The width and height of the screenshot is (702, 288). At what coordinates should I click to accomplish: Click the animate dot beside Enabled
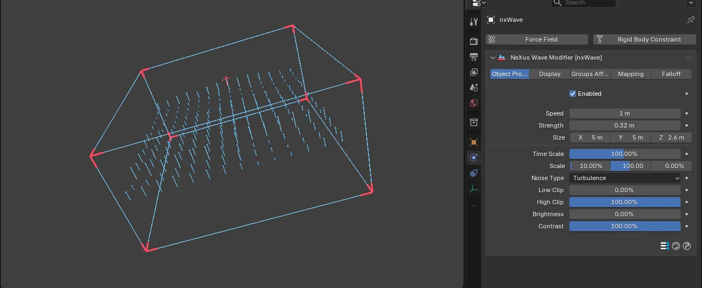tap(687, 94)
